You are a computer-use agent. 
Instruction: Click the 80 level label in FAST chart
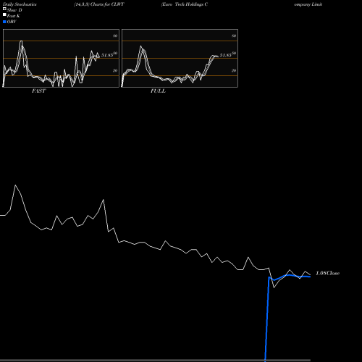click(x=115, y=35)
